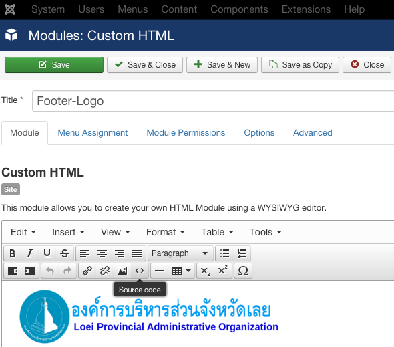Insert a special character with Omega icon
Image resolution: width=394 pixels, height=347 pixels.
pyautogui.click(x=242, y=271)
